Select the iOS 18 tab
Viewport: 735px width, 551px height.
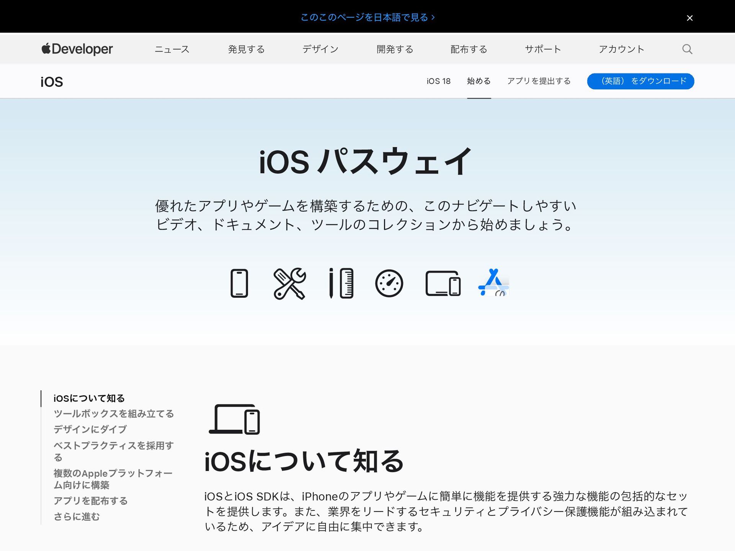click(438, 81)
